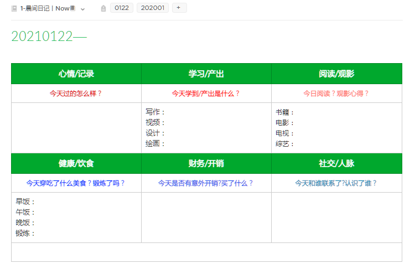
Task: Click the empty cell under 财务/开销 prompt
Action: [206, 217]
